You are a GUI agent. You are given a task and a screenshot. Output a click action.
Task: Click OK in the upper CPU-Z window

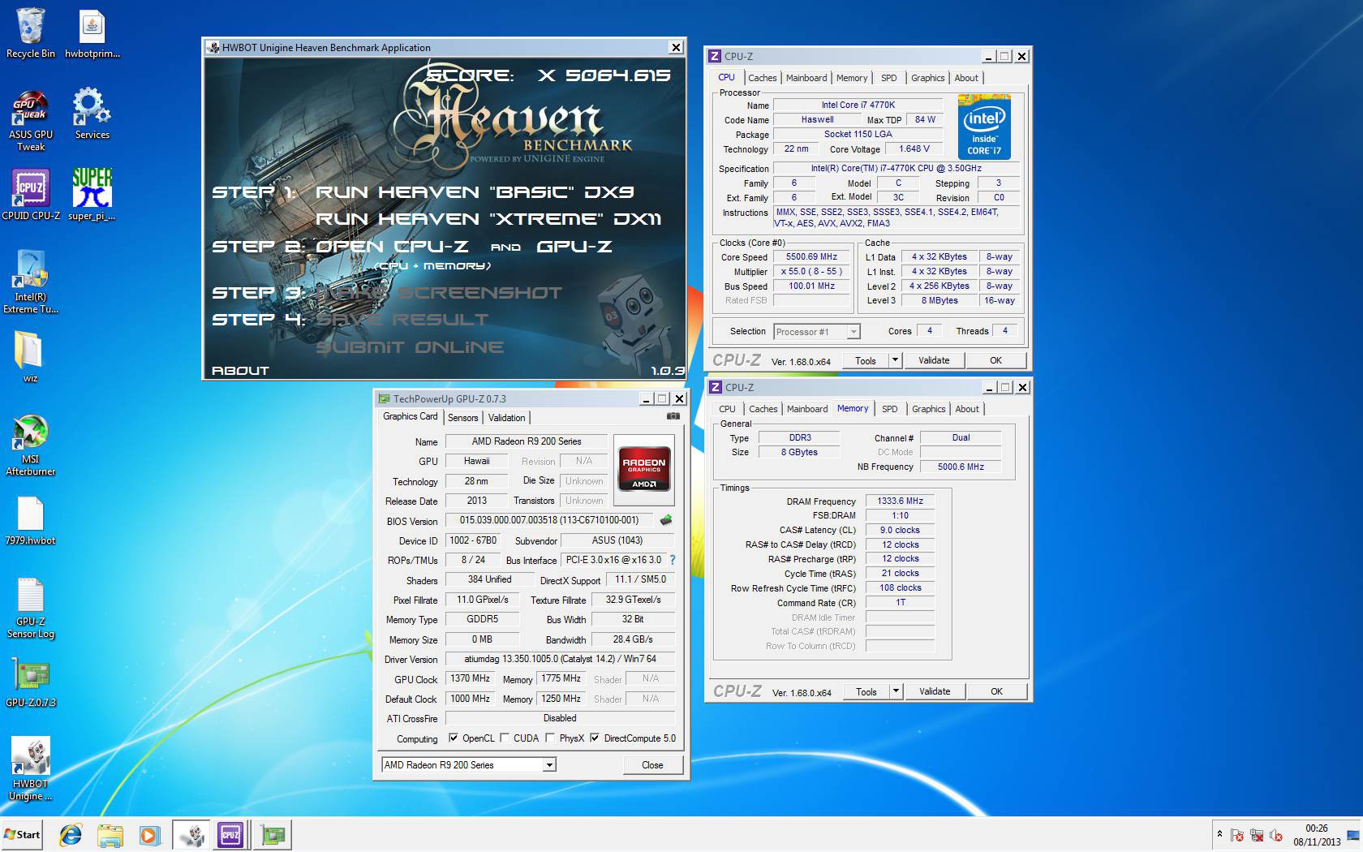(x=995, y=360)
